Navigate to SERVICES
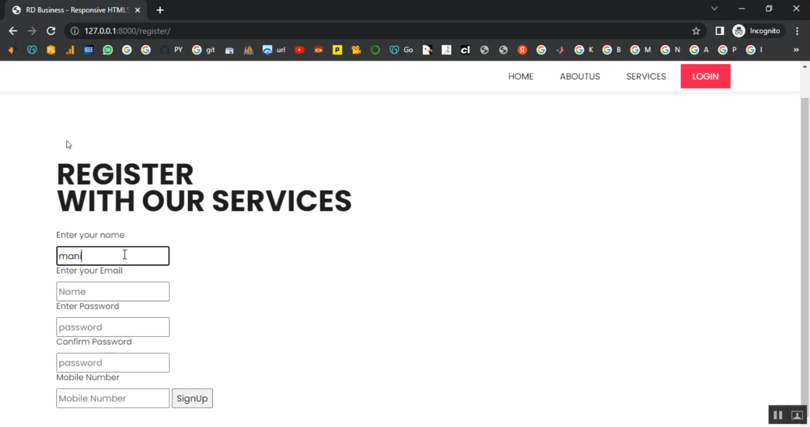Viewport: 810px width, 427px height. click(646, 77)
